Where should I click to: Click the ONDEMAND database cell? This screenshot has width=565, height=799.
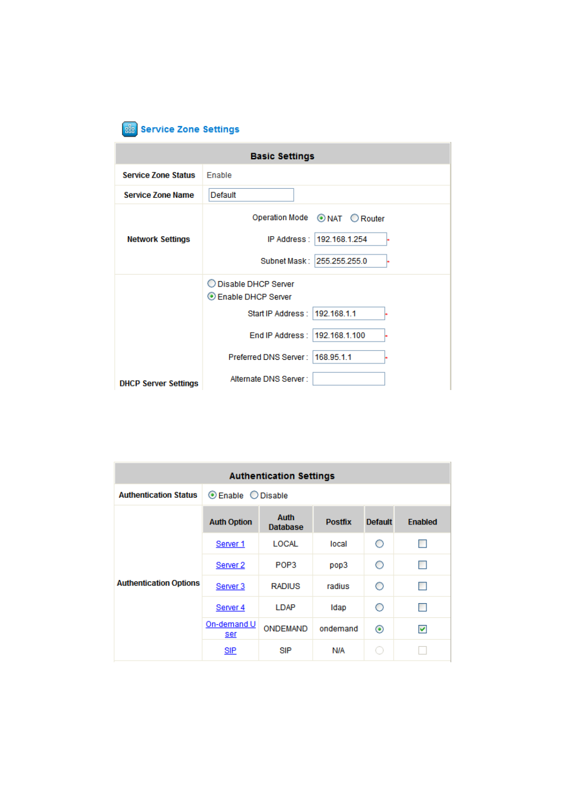(285, 629)
